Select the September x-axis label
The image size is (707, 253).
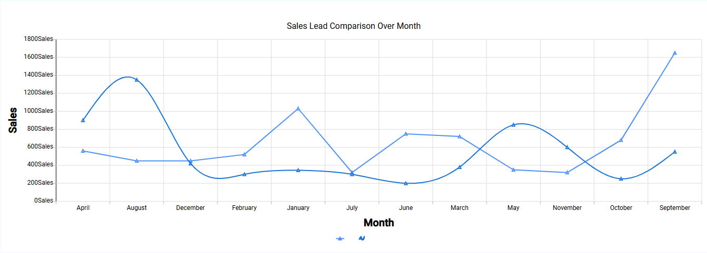click(674, 208)
